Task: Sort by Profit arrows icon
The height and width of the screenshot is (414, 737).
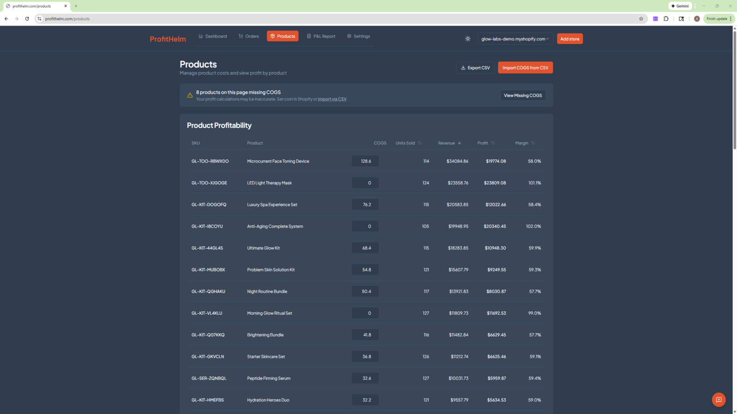Action: coord(493,143)
